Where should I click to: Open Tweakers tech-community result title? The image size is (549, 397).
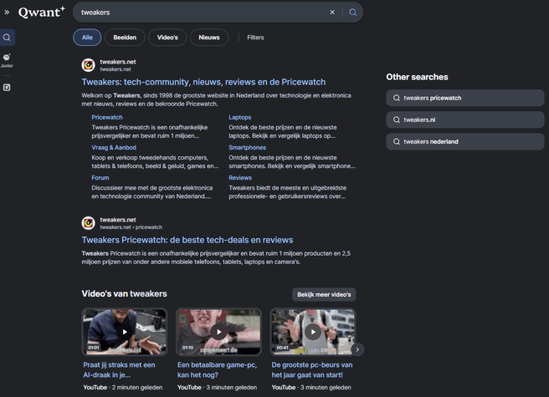(203, 82)
